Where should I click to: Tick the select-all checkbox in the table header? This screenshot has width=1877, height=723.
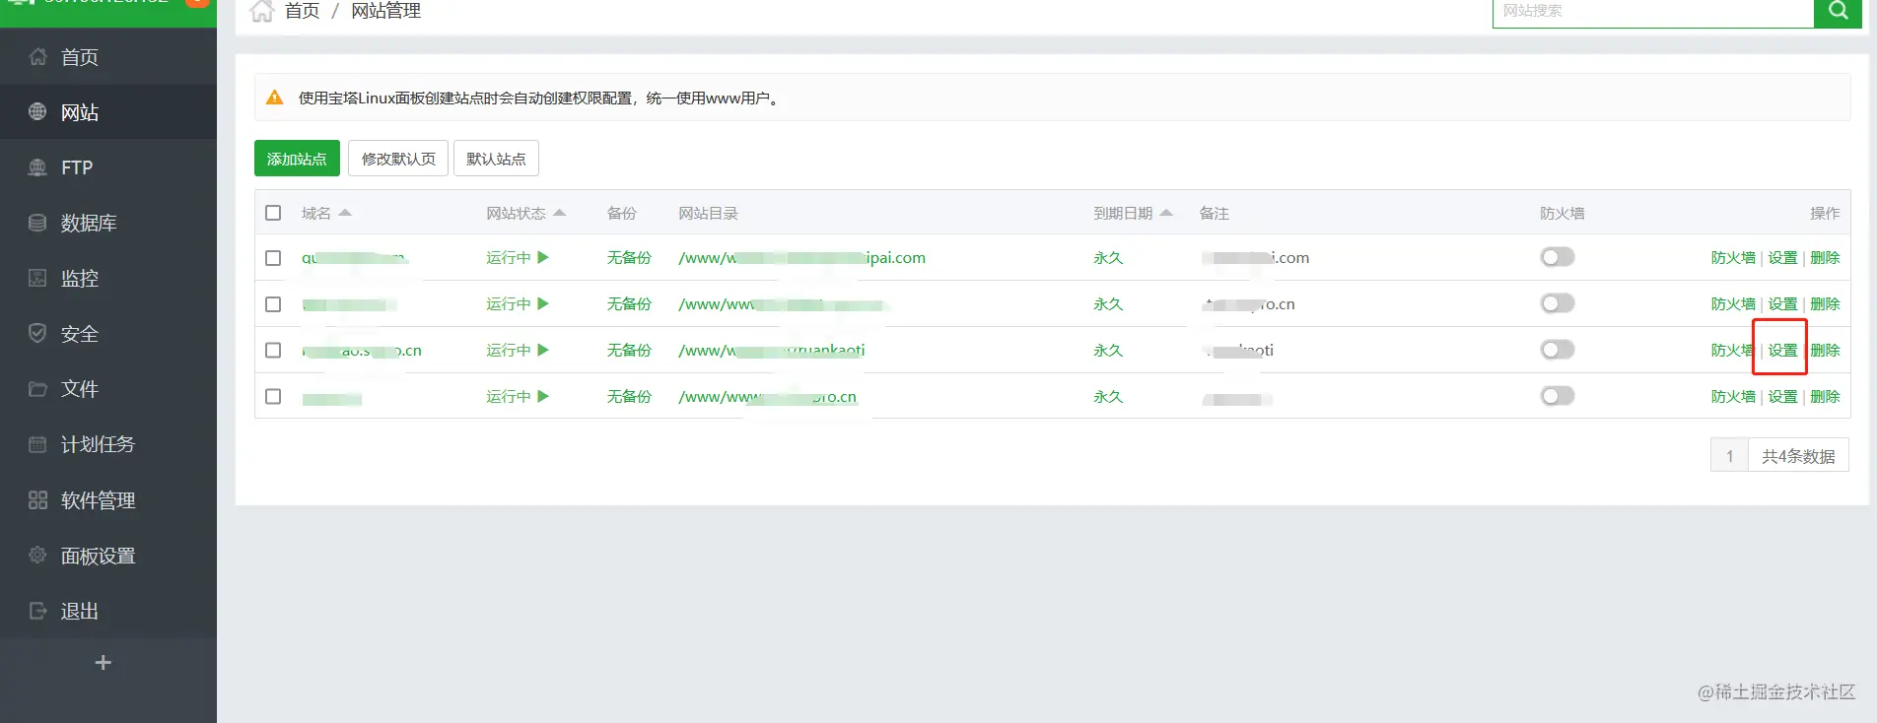point(273,213)
